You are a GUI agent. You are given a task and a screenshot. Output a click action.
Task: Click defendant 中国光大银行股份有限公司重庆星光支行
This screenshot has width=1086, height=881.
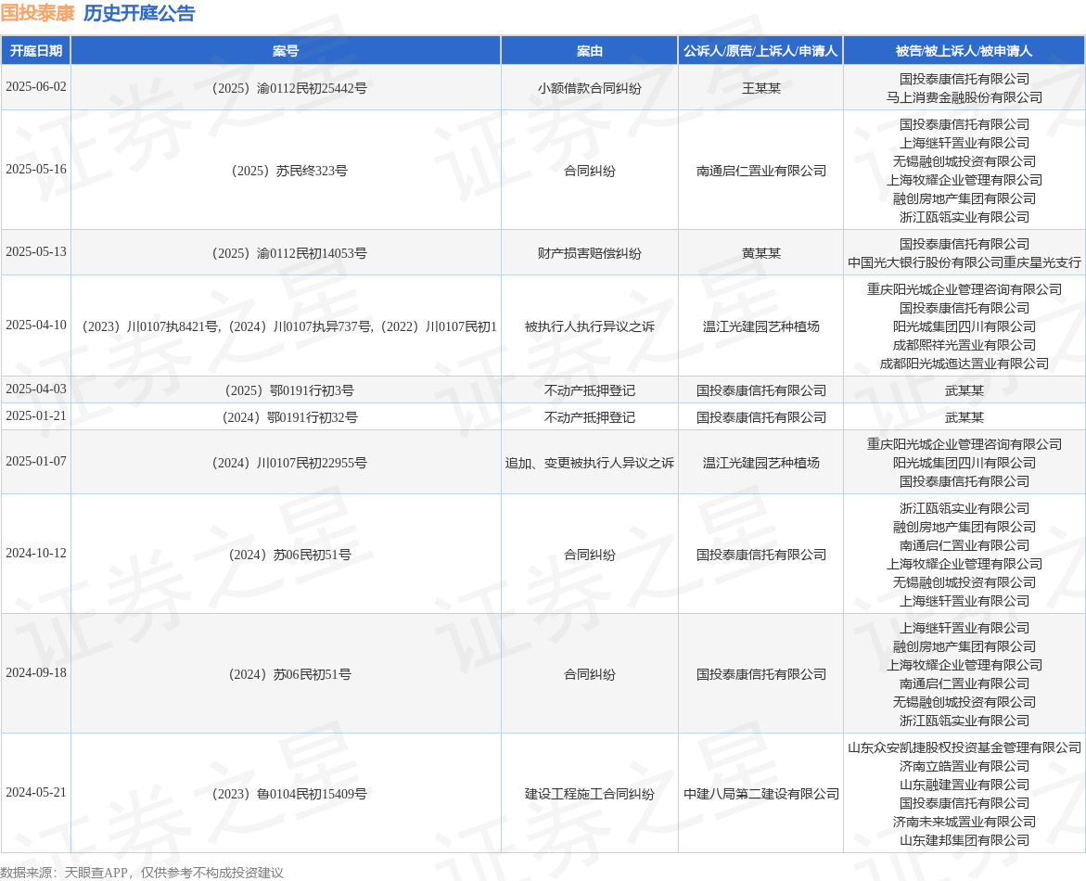click(965, 262)
